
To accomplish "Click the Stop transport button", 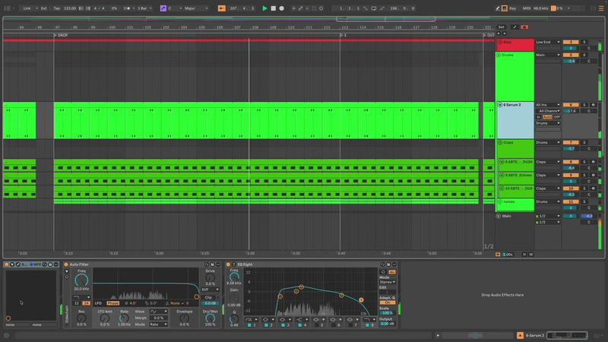I will click(274, 8).
